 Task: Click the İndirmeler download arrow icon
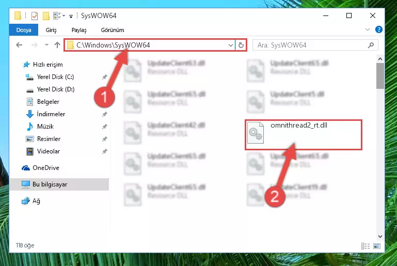30,114
